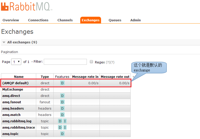
Task: Open the amq.rabbitmq.log exchange
Action: coord(17,121)
